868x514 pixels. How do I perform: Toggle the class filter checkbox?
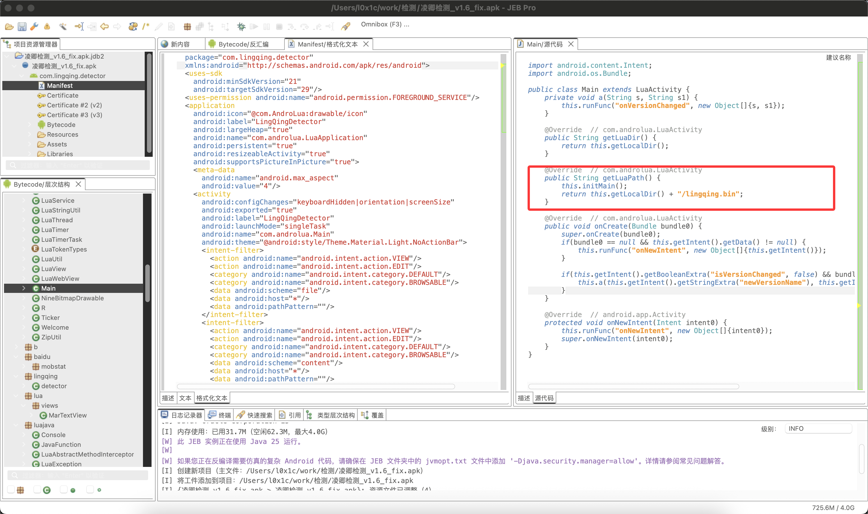point(37,489)
